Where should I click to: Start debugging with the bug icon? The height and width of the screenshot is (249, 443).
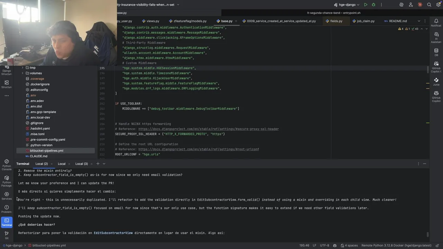(x=373, y=5)
